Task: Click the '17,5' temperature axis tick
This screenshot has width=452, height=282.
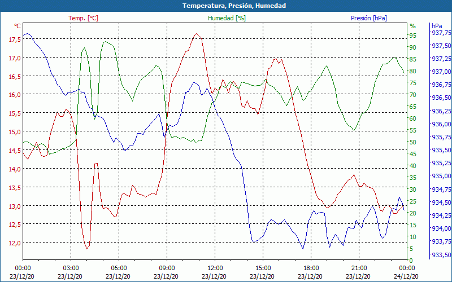Action: (15, 39)
